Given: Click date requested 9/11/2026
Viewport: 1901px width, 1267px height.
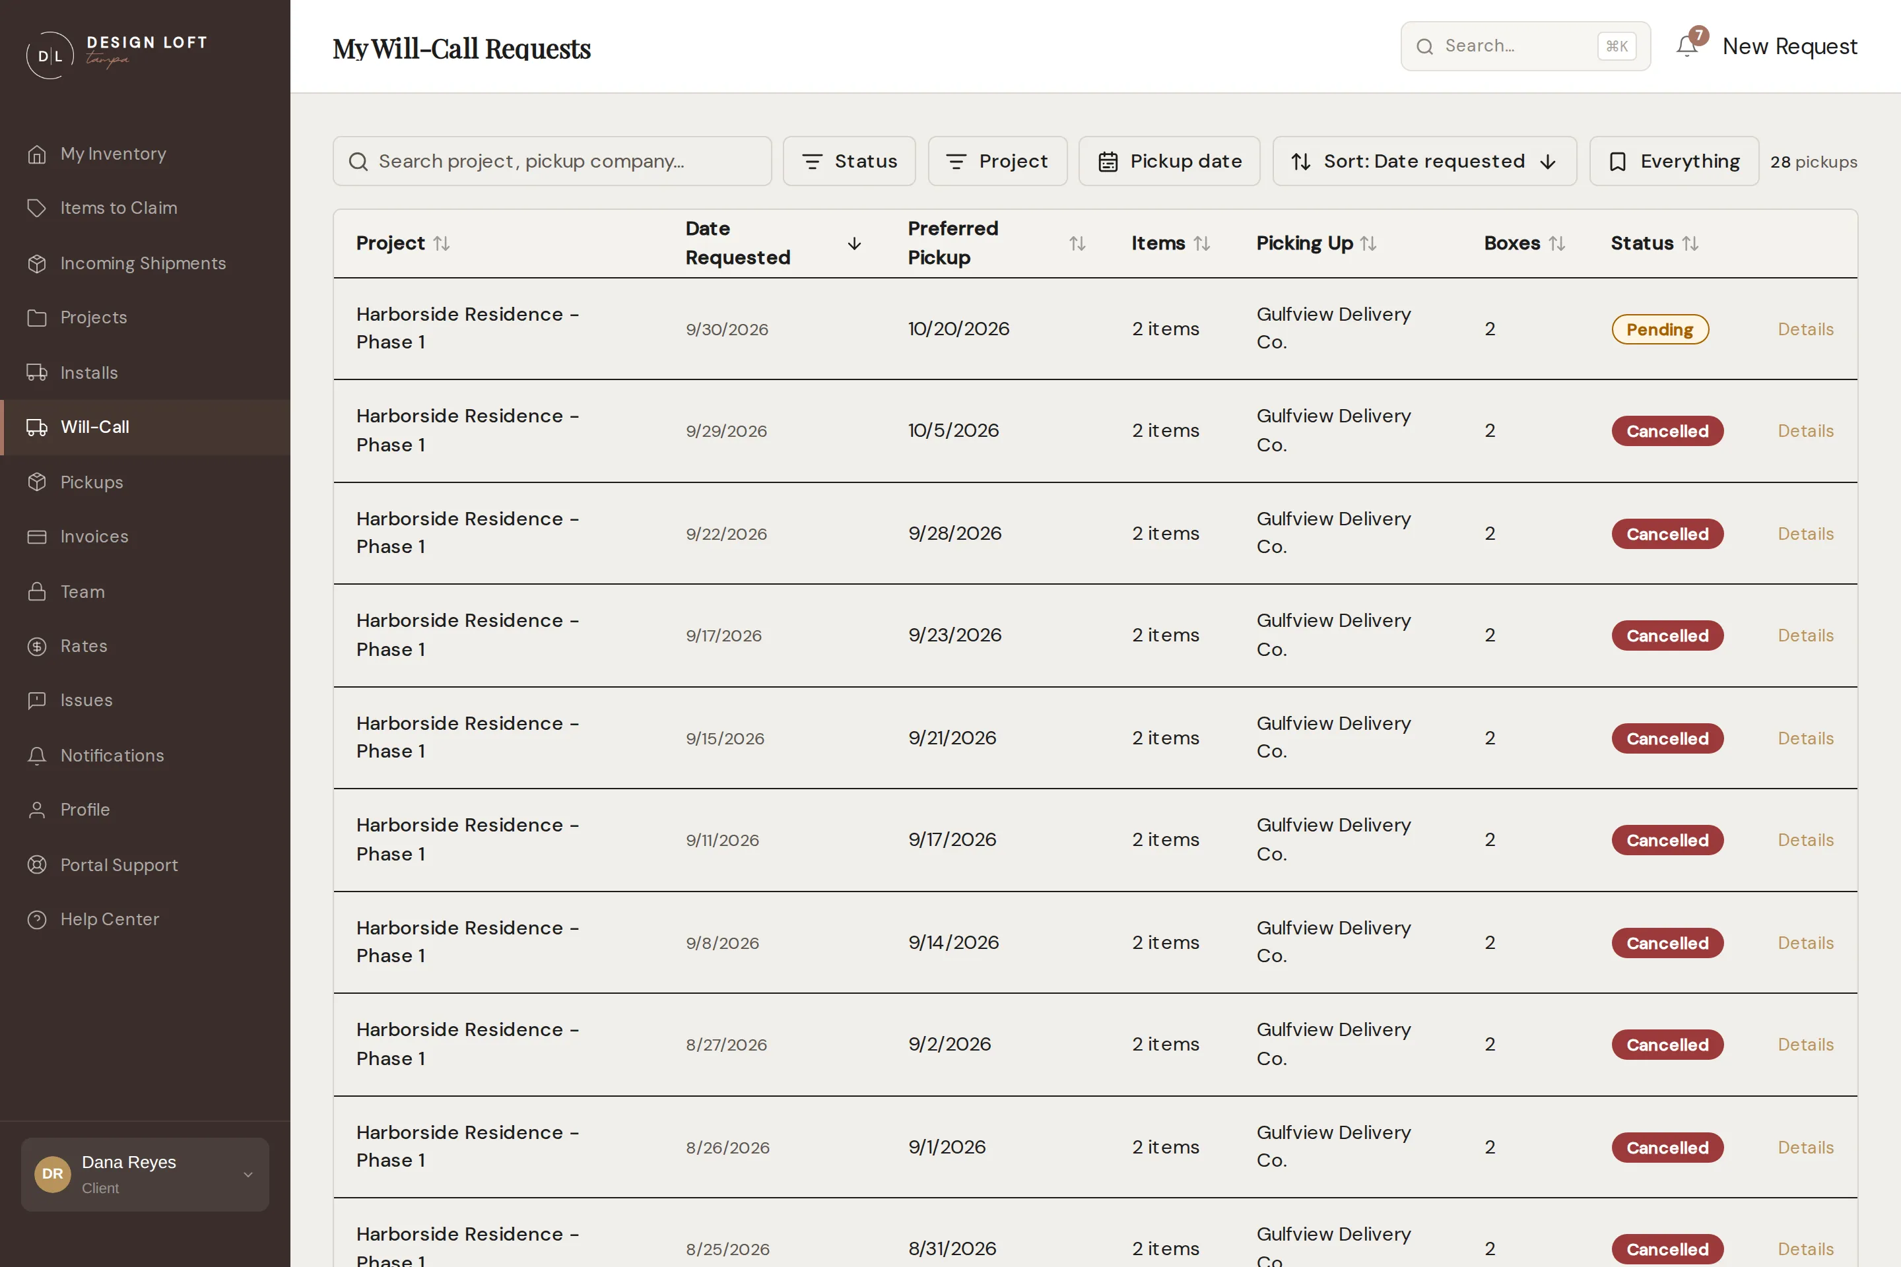Looking at the screenshot, I should pos(723,839).
